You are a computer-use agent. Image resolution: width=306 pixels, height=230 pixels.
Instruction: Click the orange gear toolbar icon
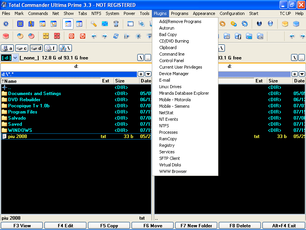[x=223, y=24]
